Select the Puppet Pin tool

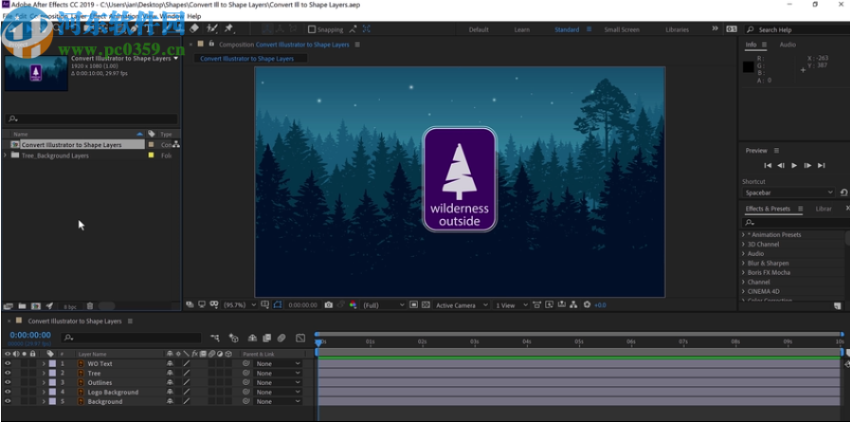(x=228, y=28)
